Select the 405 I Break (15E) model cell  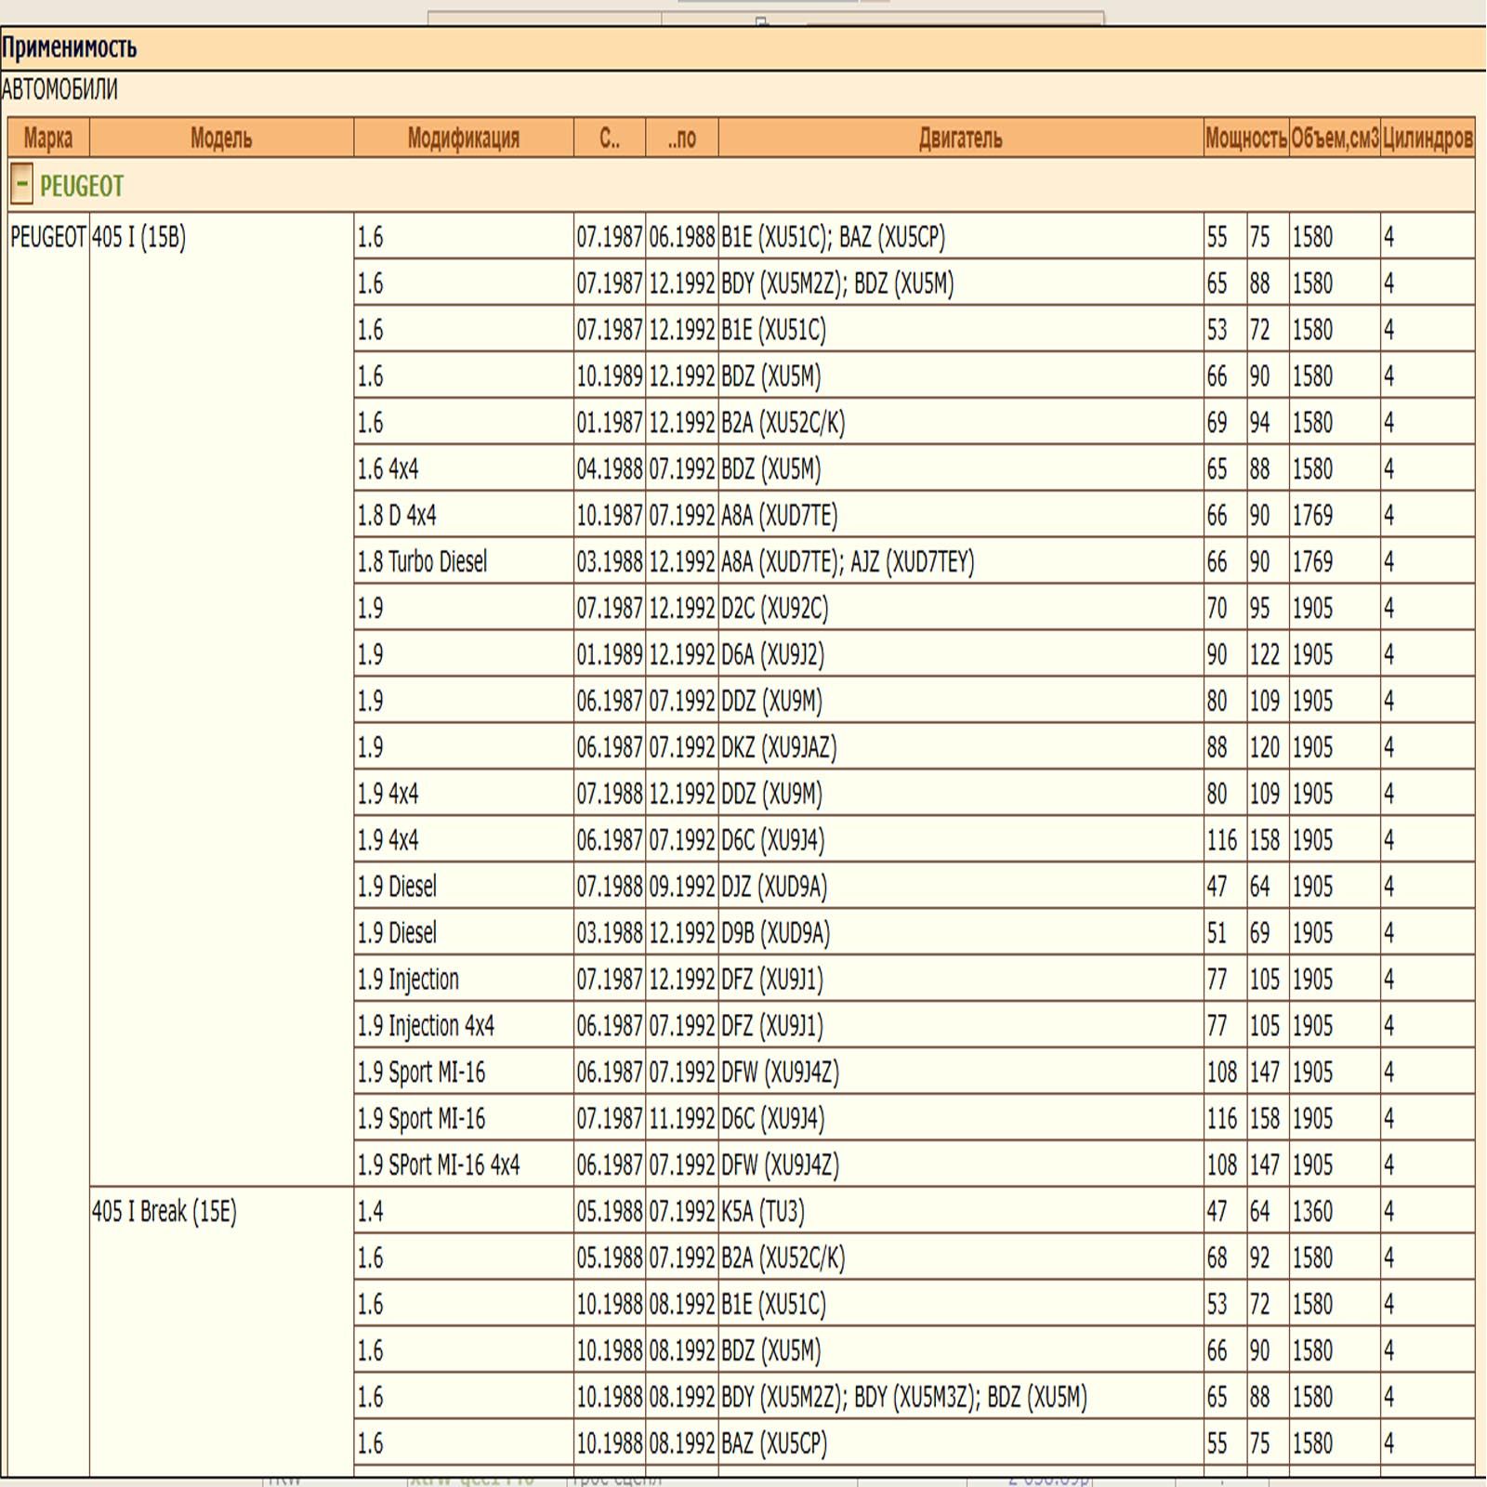(x=164, y=1212)
